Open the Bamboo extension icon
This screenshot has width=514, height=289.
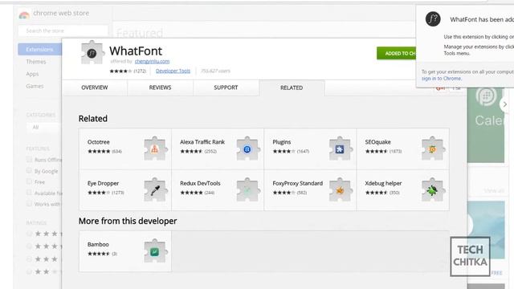155,251
